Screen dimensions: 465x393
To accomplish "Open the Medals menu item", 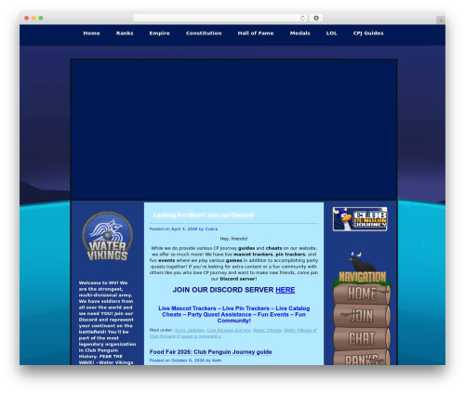I will tap(299, 33).
